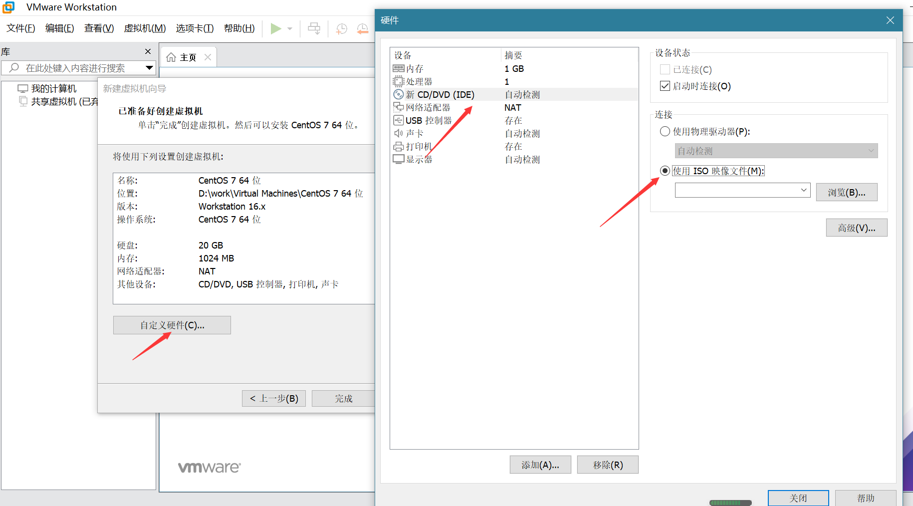Select the 内存 memory device icon row
This screenshot has height=506, width=913.
click(399, 68)
